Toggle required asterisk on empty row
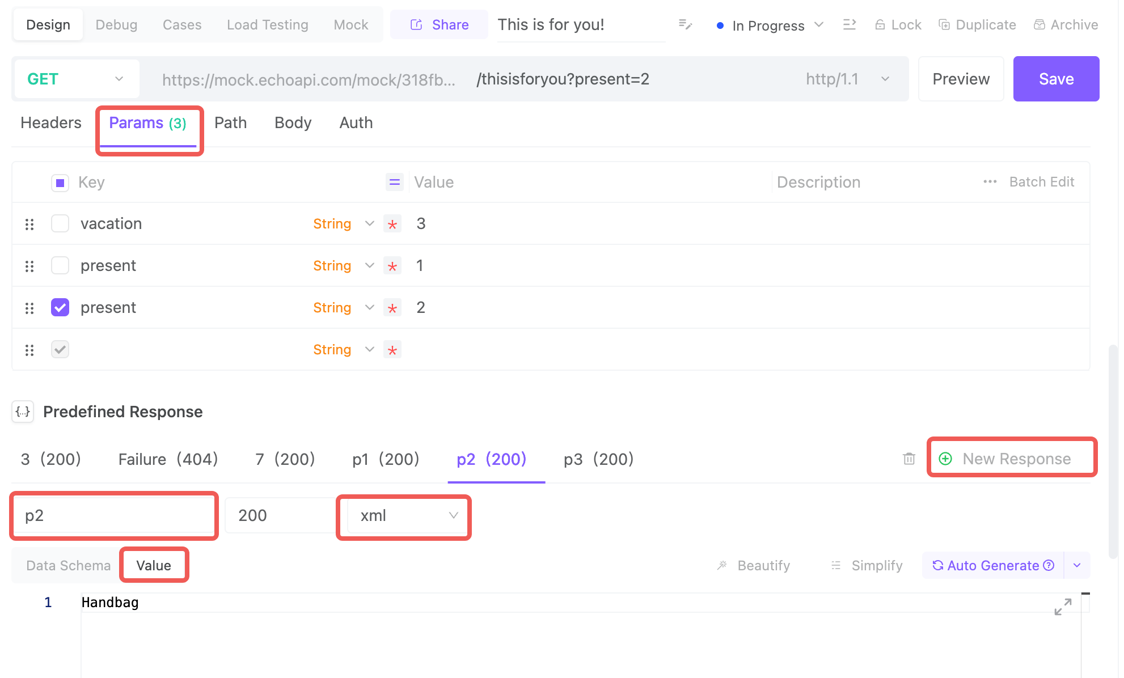The width and height of the screenshot is (1124, 678). click(392, 350)
